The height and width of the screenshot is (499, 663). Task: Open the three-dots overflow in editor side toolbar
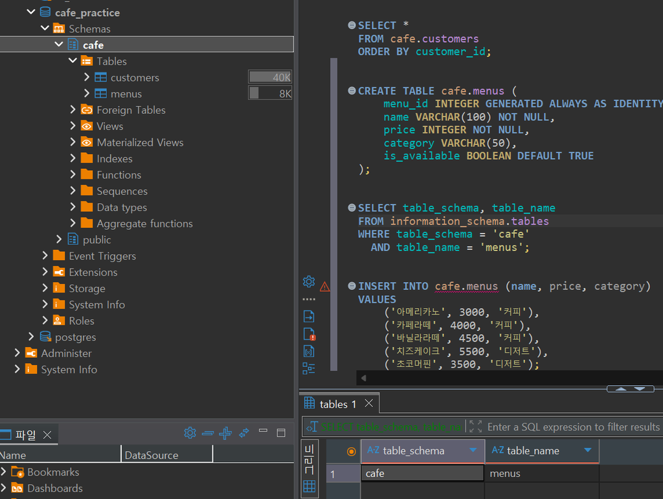[x=309, y=299]
